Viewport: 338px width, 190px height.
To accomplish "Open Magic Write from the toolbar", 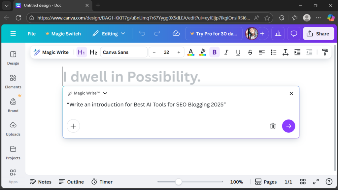I will (51, 52).
